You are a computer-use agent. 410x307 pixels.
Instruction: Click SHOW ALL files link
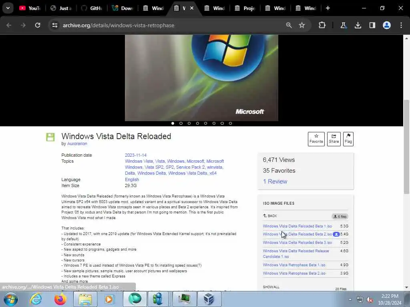(271, 287)
